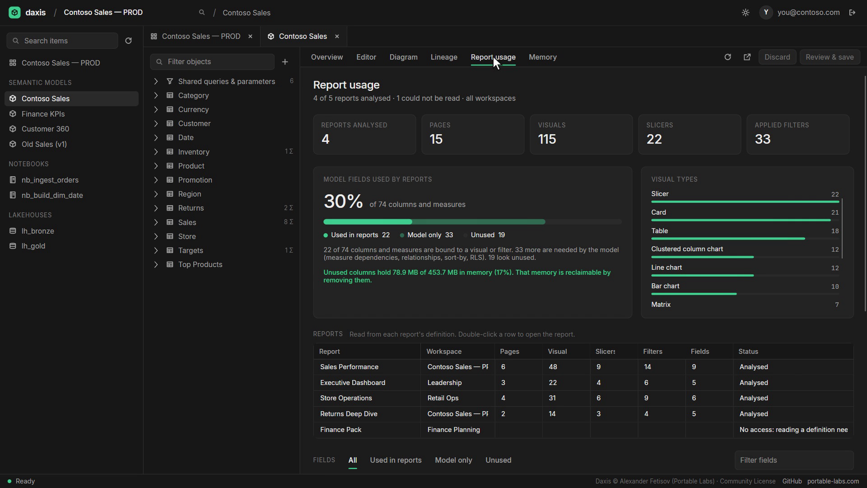This screenshot has width=867, height=488.
Task: Click the Customer table icon
Action: [170, 123]
